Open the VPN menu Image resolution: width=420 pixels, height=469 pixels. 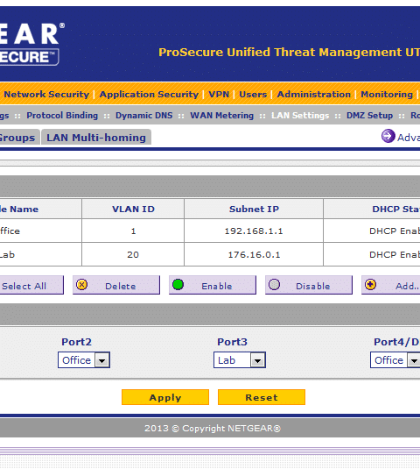pos(219,95)
